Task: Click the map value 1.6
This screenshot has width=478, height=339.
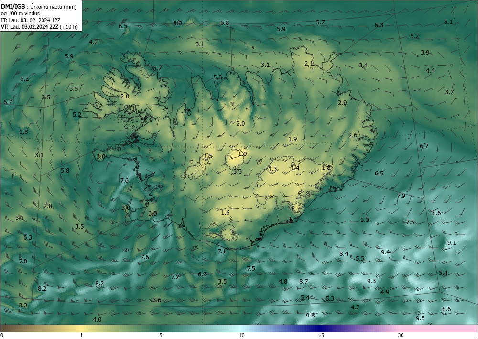Action: point(225,212)
